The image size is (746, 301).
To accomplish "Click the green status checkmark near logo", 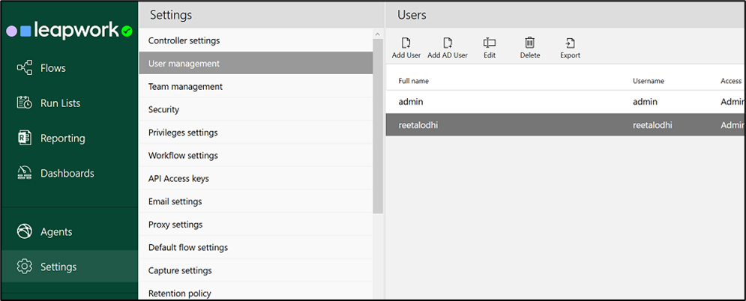I will click(127, 31).
